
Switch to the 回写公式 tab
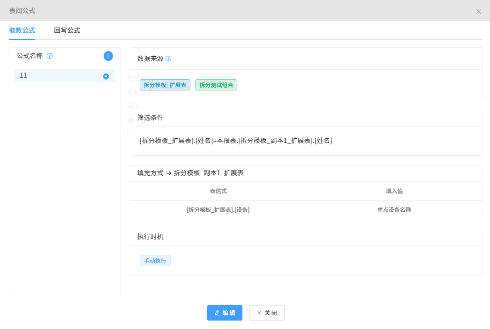pos(67,30)
